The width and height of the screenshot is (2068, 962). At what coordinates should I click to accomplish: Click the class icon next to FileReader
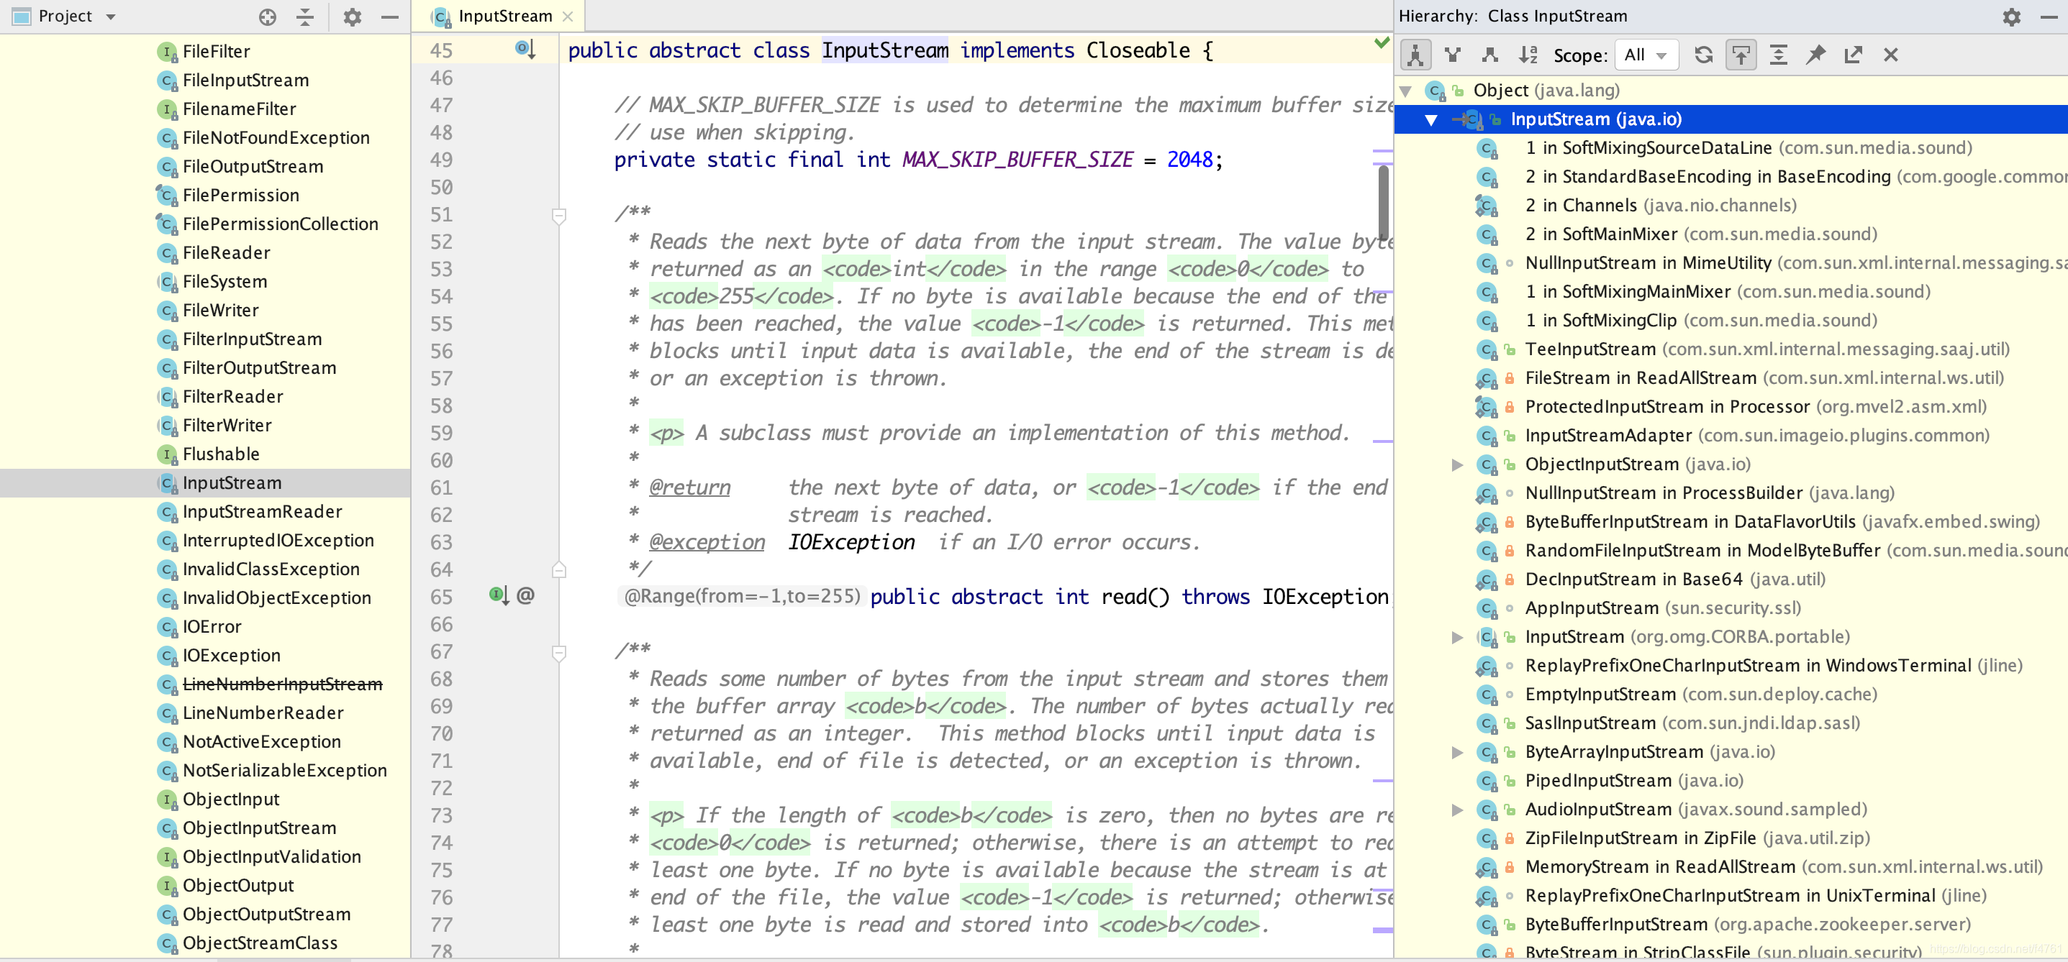pos(167,253)
